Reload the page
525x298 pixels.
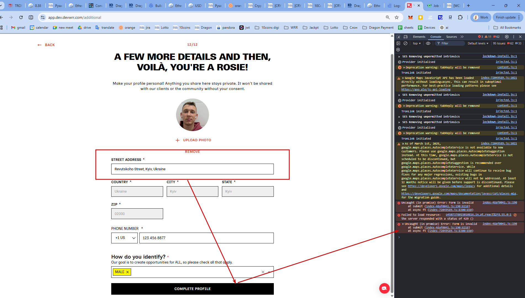[x=21, y=17]
